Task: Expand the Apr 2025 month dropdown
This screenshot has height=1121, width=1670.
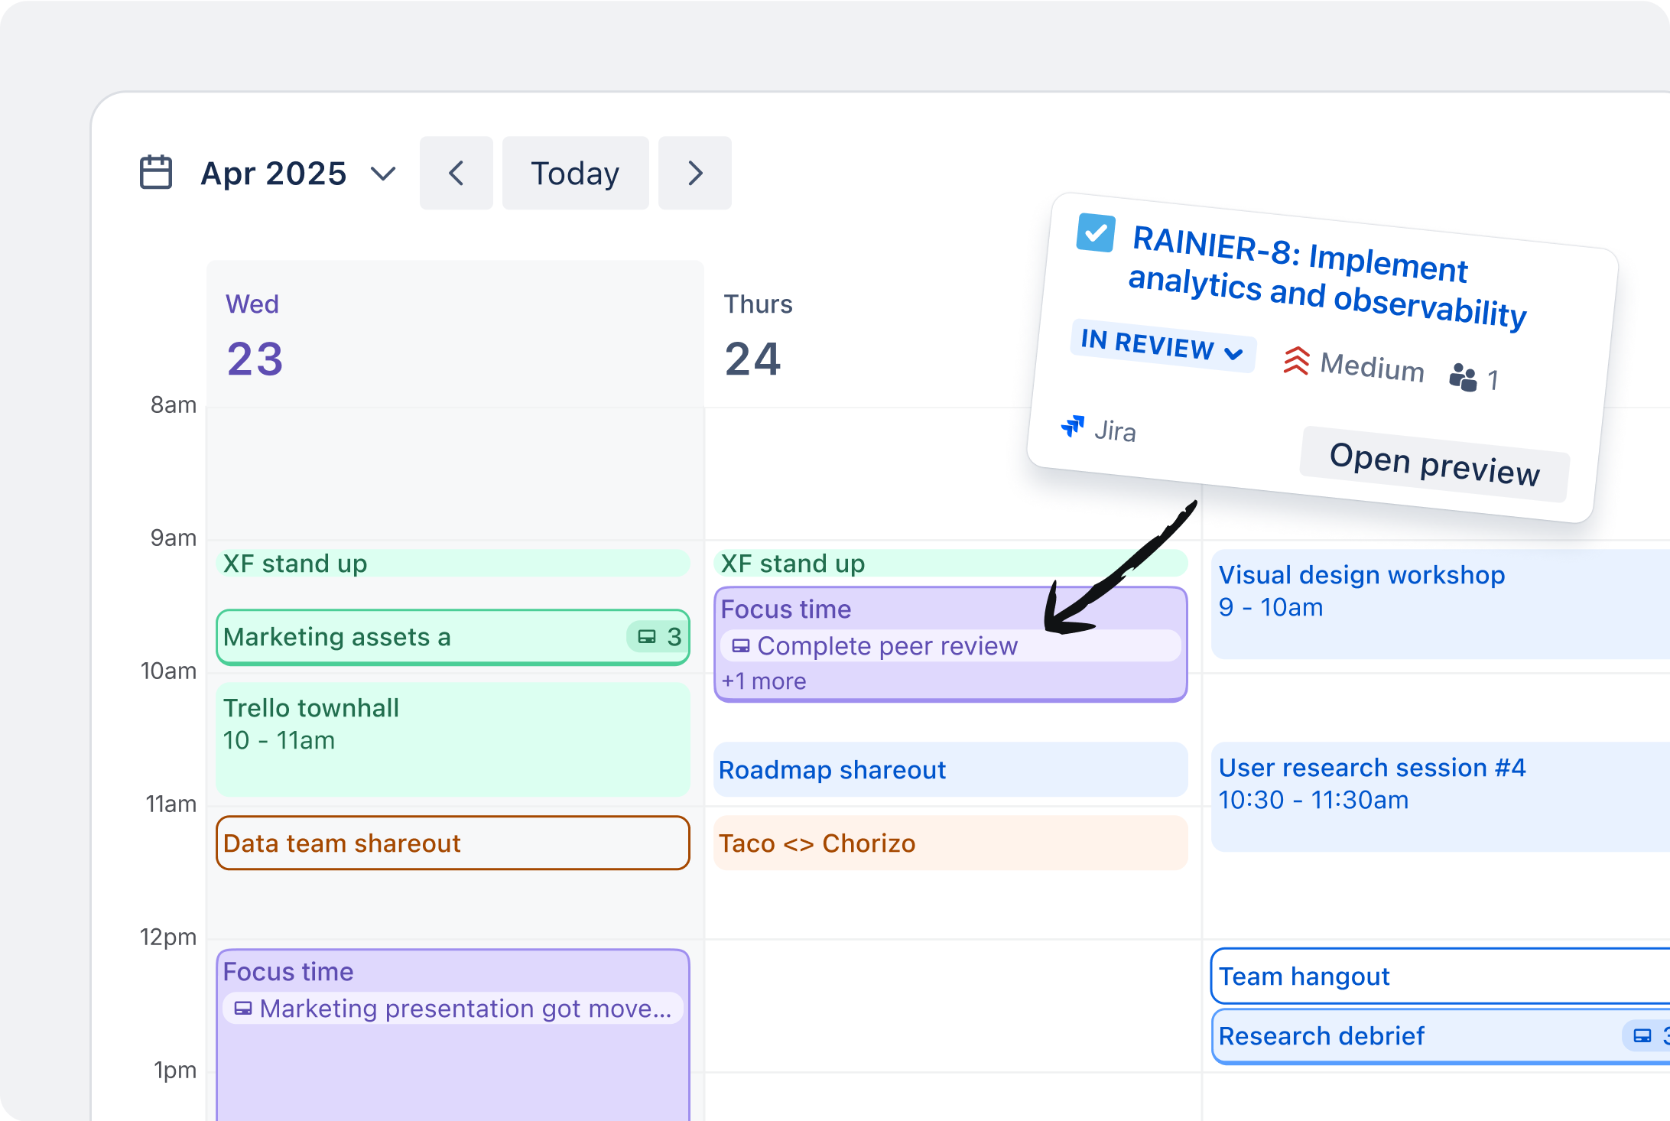Action: [383, 174]
